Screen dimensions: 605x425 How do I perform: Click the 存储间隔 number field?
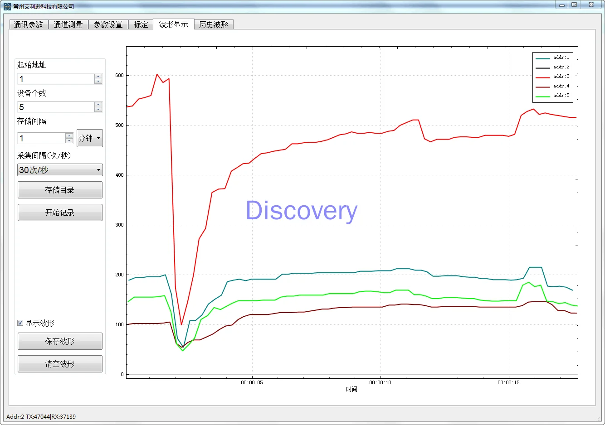pyautogui.click(x=41, y=138)
